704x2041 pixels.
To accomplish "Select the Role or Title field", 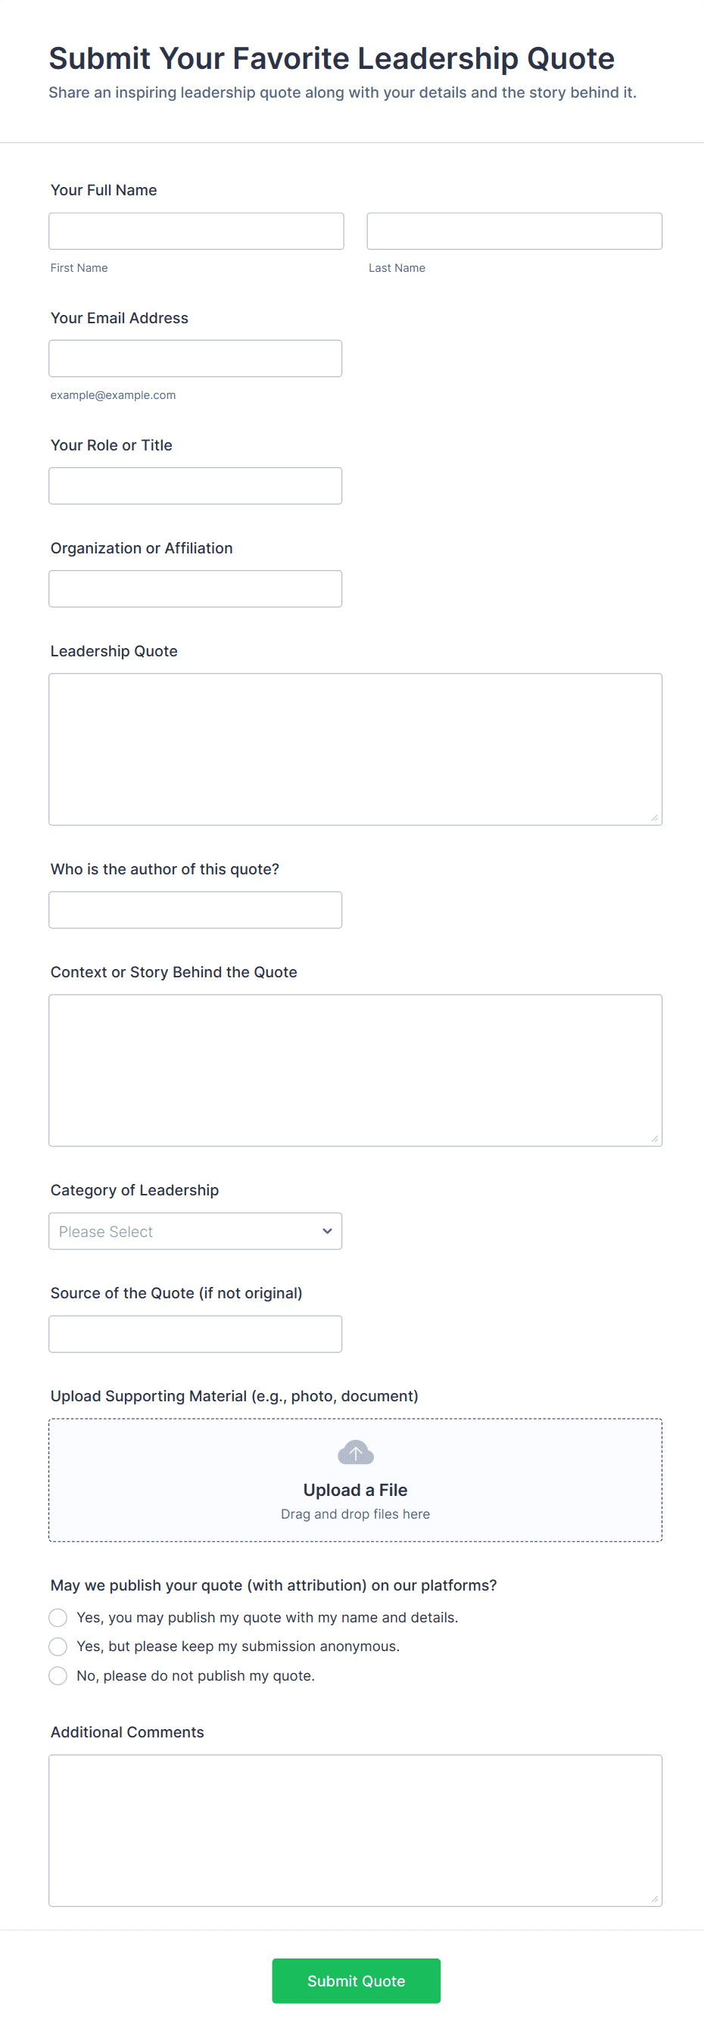I will 195,486.
